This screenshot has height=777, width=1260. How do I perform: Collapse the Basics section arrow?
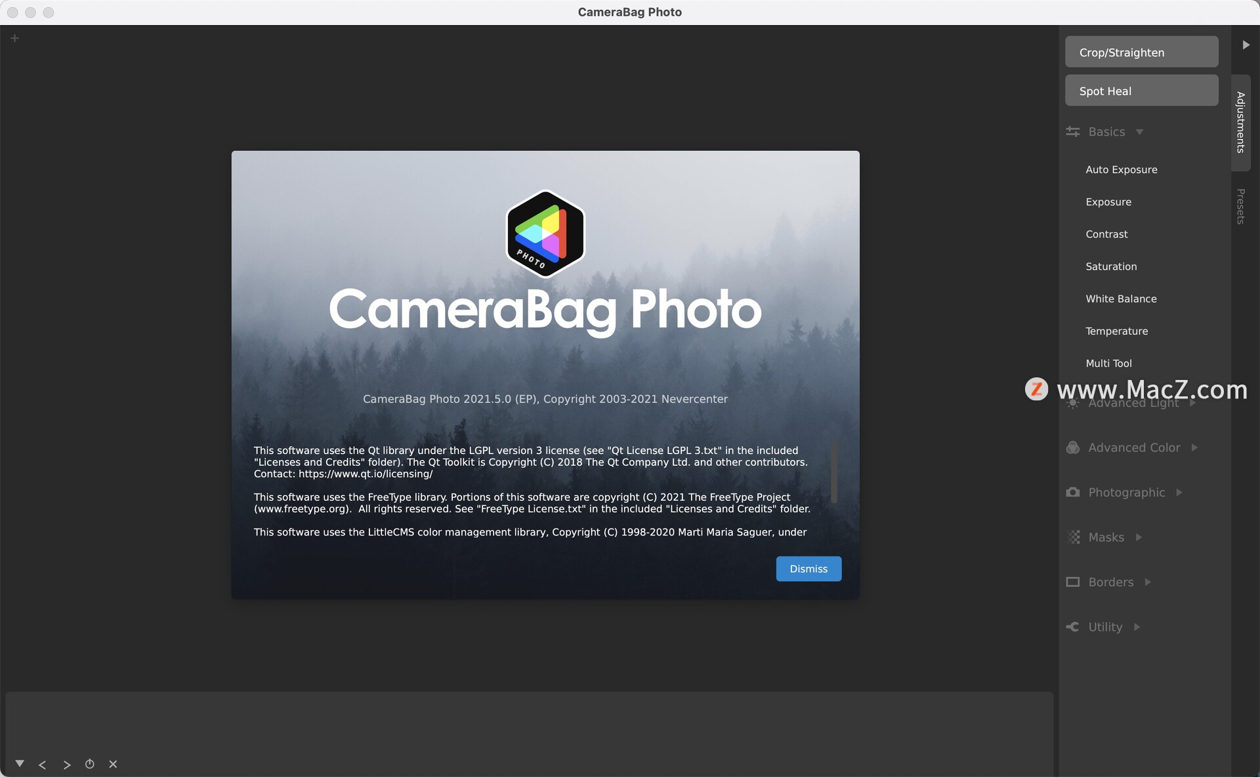click(1140, 132)
